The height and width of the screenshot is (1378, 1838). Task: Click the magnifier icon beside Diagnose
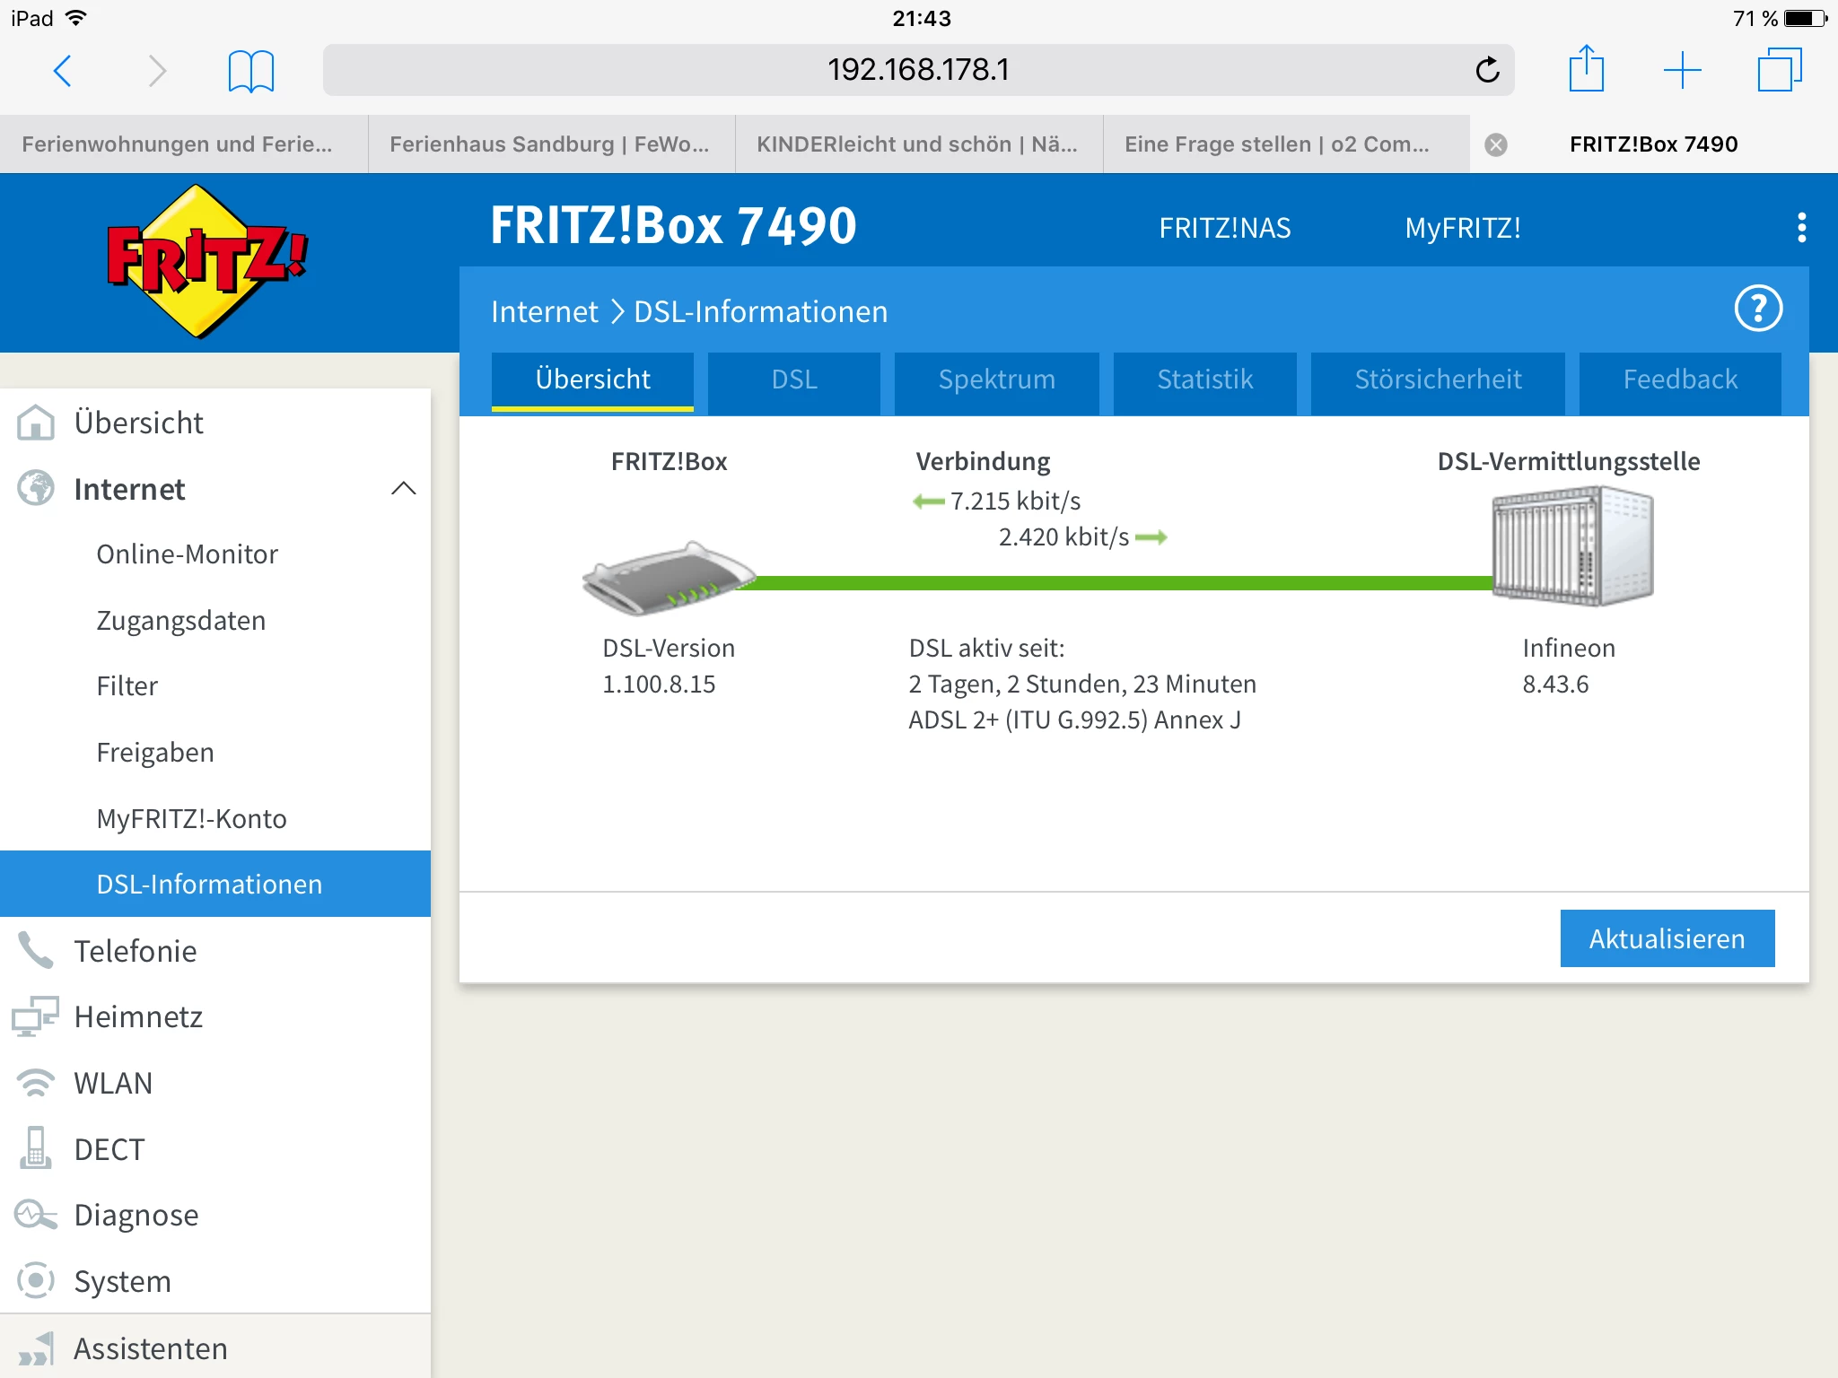36,1215
